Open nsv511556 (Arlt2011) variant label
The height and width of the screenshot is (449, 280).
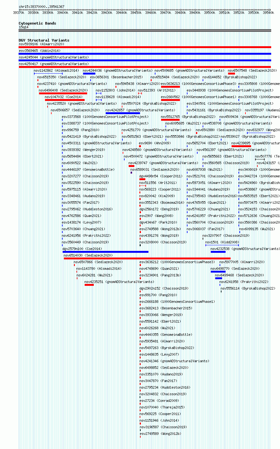click(x=158, y=183)
